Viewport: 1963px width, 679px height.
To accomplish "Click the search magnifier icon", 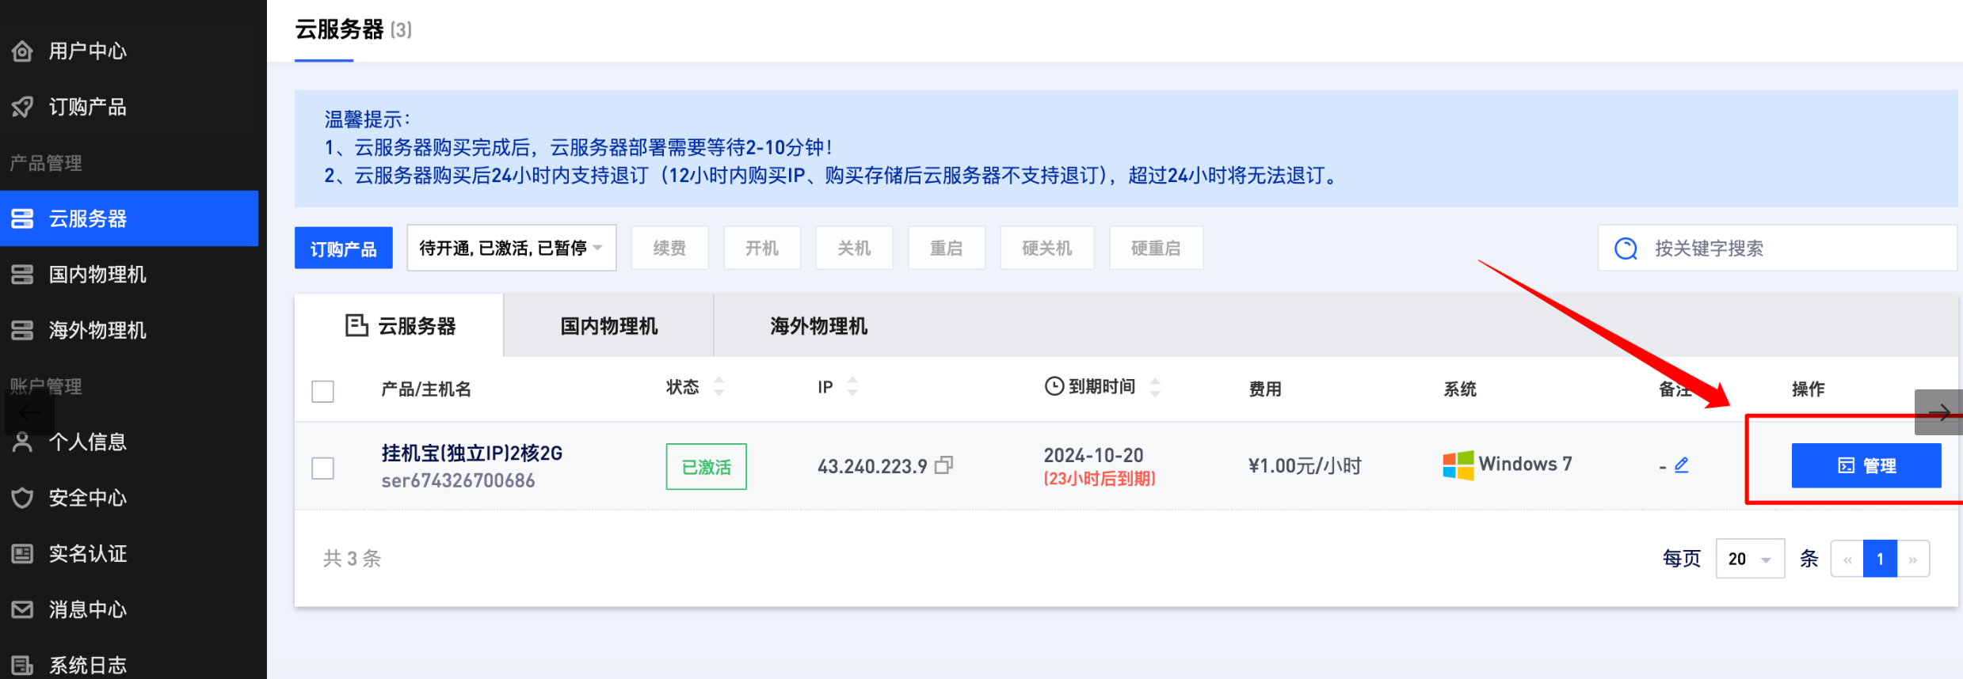I will pos(1626,248).
